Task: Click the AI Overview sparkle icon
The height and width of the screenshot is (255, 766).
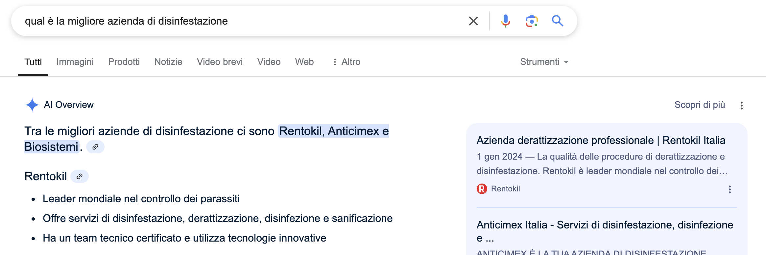Action: point(32,105)
